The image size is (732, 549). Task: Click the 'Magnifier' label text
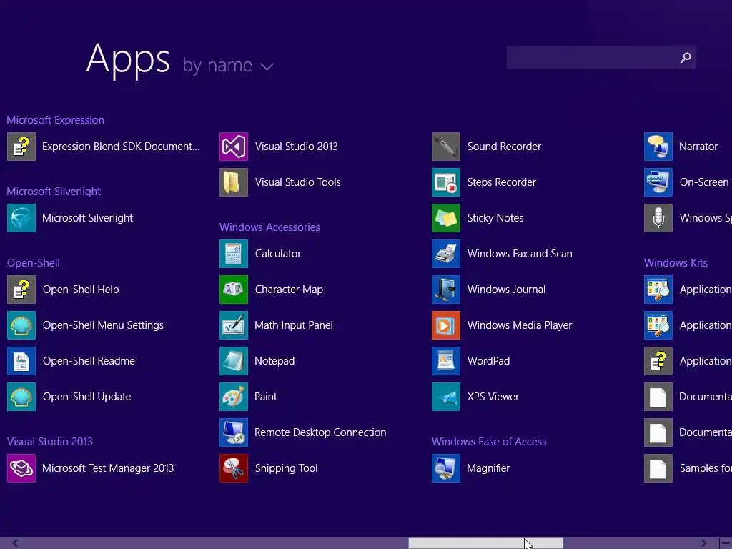point(488,468)
